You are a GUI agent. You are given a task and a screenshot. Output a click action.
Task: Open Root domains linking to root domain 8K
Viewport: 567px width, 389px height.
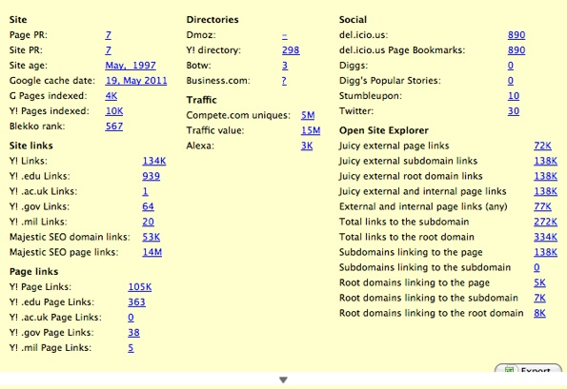540,313
